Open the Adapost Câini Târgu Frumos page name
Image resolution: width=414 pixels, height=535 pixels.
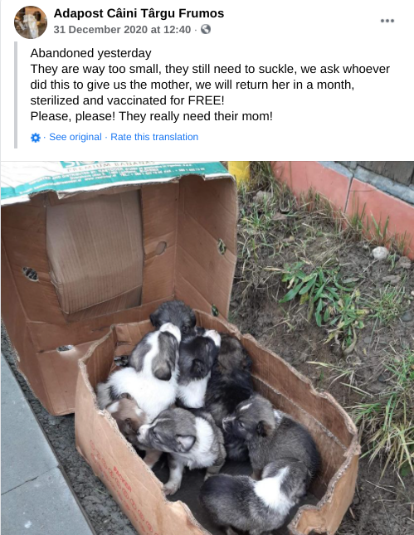(139, 13)
